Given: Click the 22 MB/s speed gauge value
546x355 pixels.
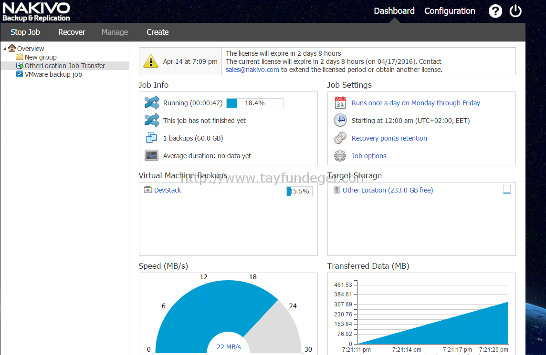Looking at the screenshot, I should (229, 346).
